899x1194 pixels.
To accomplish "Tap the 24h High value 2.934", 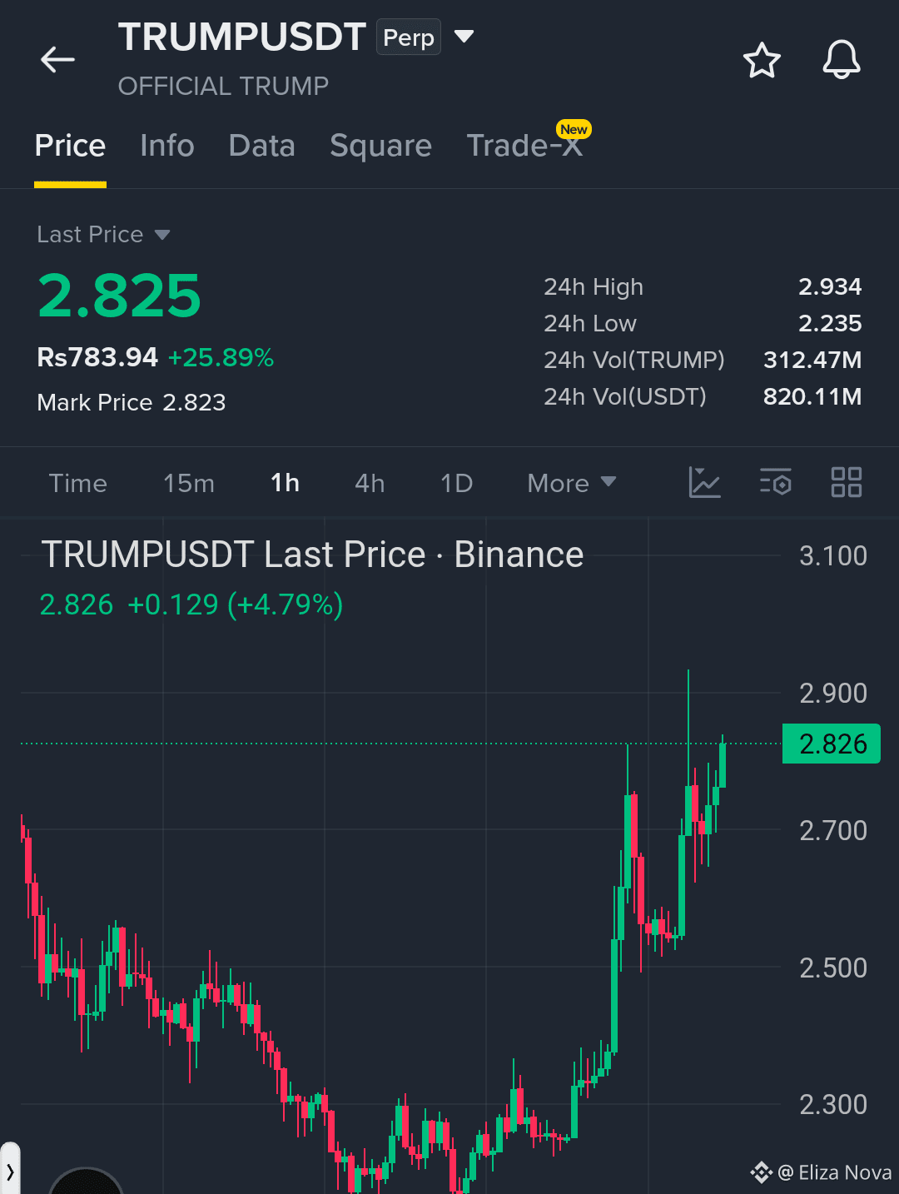I will point(830,286).
